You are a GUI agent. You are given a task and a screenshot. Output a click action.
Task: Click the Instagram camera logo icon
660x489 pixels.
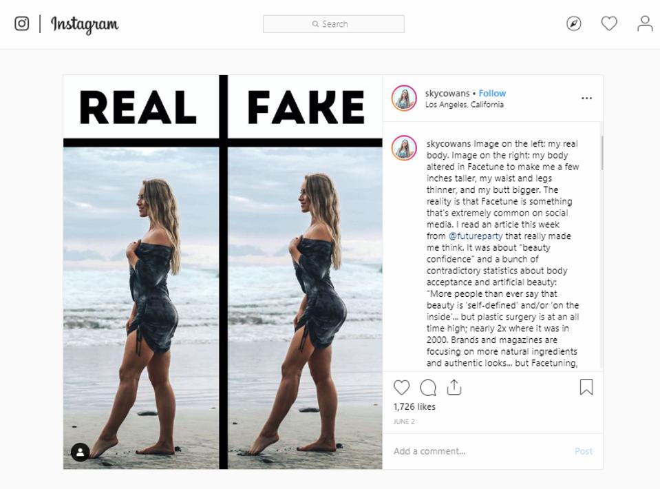pos(22,23)
